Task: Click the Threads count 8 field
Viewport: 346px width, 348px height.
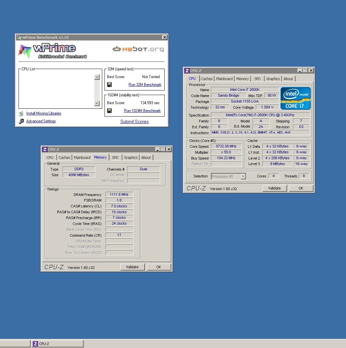Action: pyautogui.click(x=304, y=176)
